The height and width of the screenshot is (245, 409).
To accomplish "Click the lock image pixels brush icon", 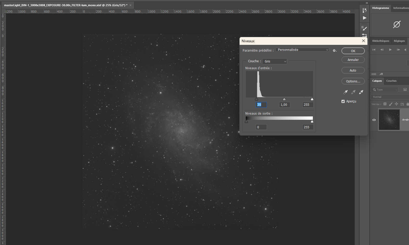I will 391,104.
